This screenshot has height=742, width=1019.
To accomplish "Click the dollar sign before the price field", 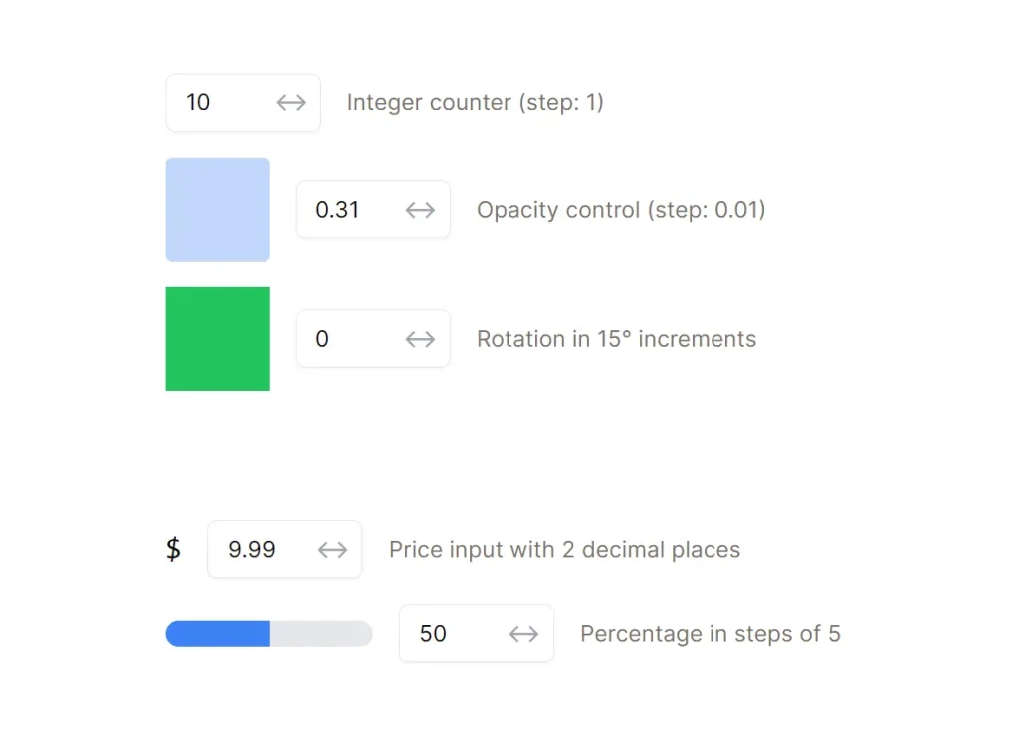I will pos(173,549).
